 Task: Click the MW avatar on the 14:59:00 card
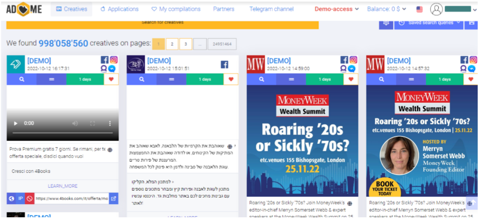[x=255, y=65]
